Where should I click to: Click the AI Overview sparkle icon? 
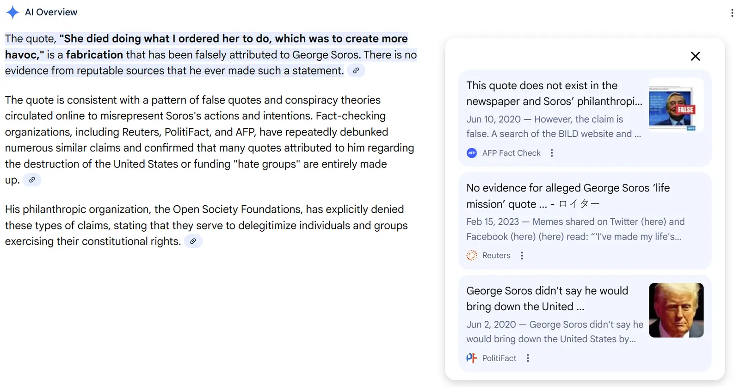tap(12, 12)
